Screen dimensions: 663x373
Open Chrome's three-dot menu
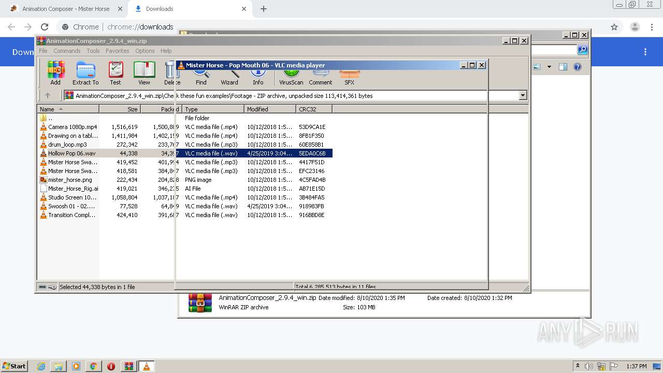(651, 27)
